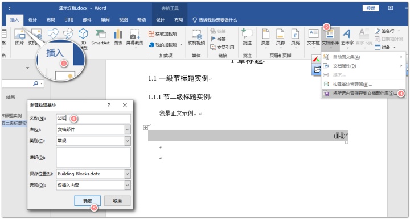This screenshot has height=219, width=410.
Task: Cancel the dialog with 取消
Action: (x=117, y=201)
